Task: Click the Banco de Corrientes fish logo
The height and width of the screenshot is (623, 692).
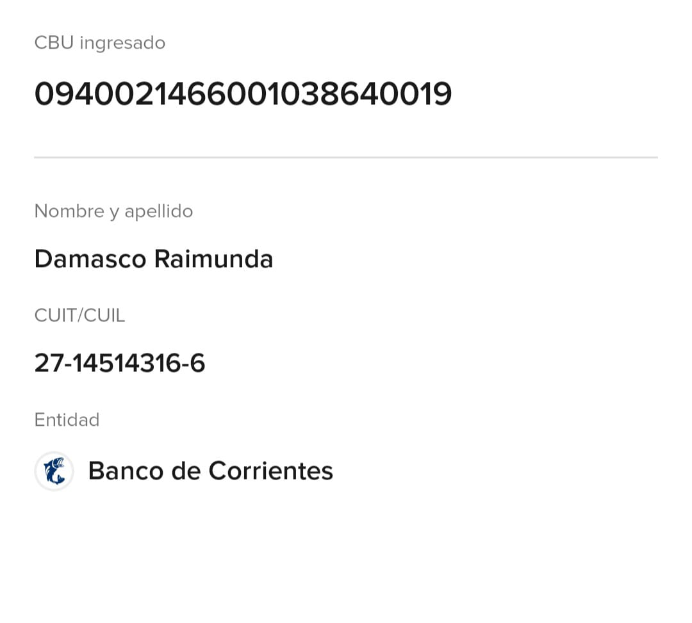Action: tap(54, 471)
